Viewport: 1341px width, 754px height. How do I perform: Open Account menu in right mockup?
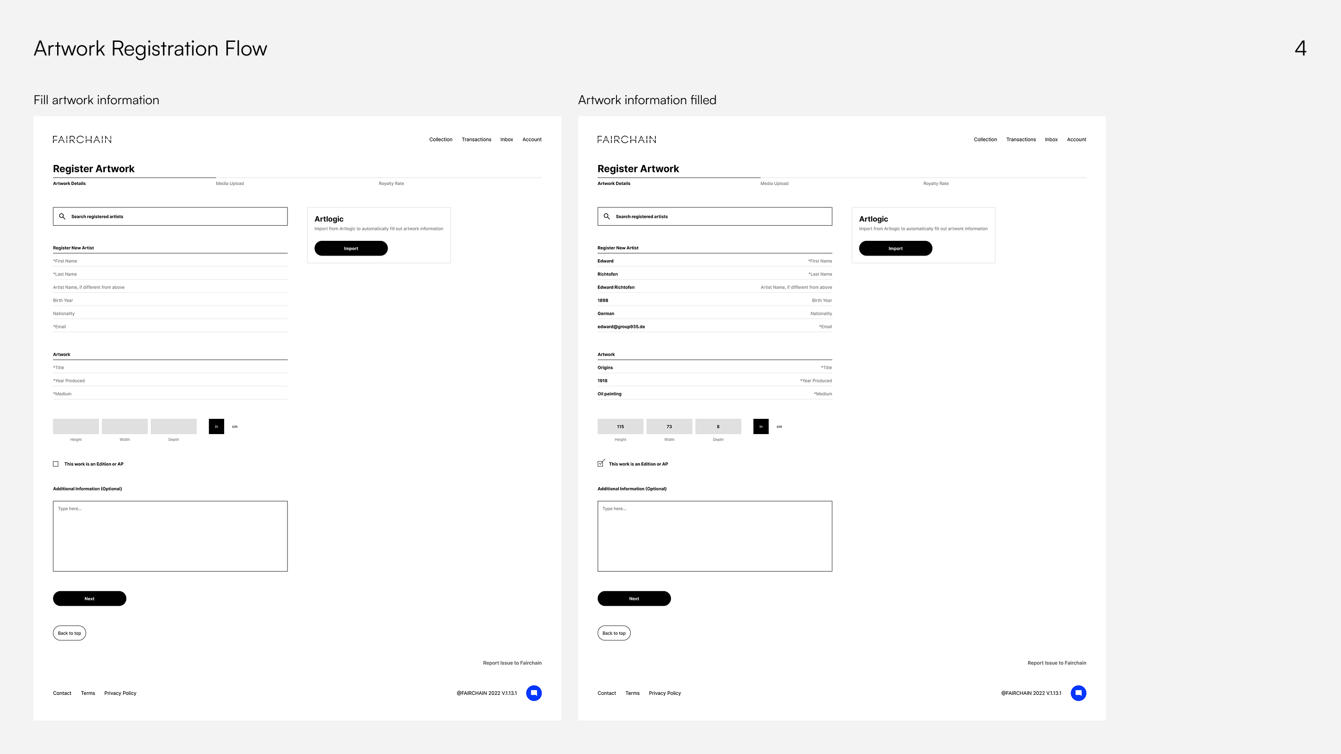tap(1076, 139)
